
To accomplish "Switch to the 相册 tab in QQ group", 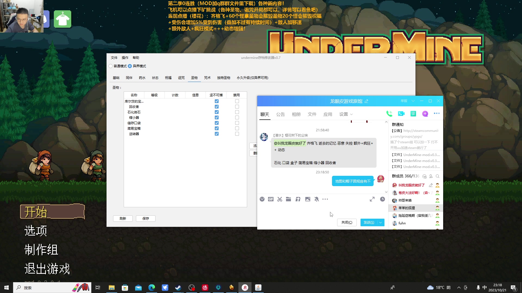I will [296, 114].
